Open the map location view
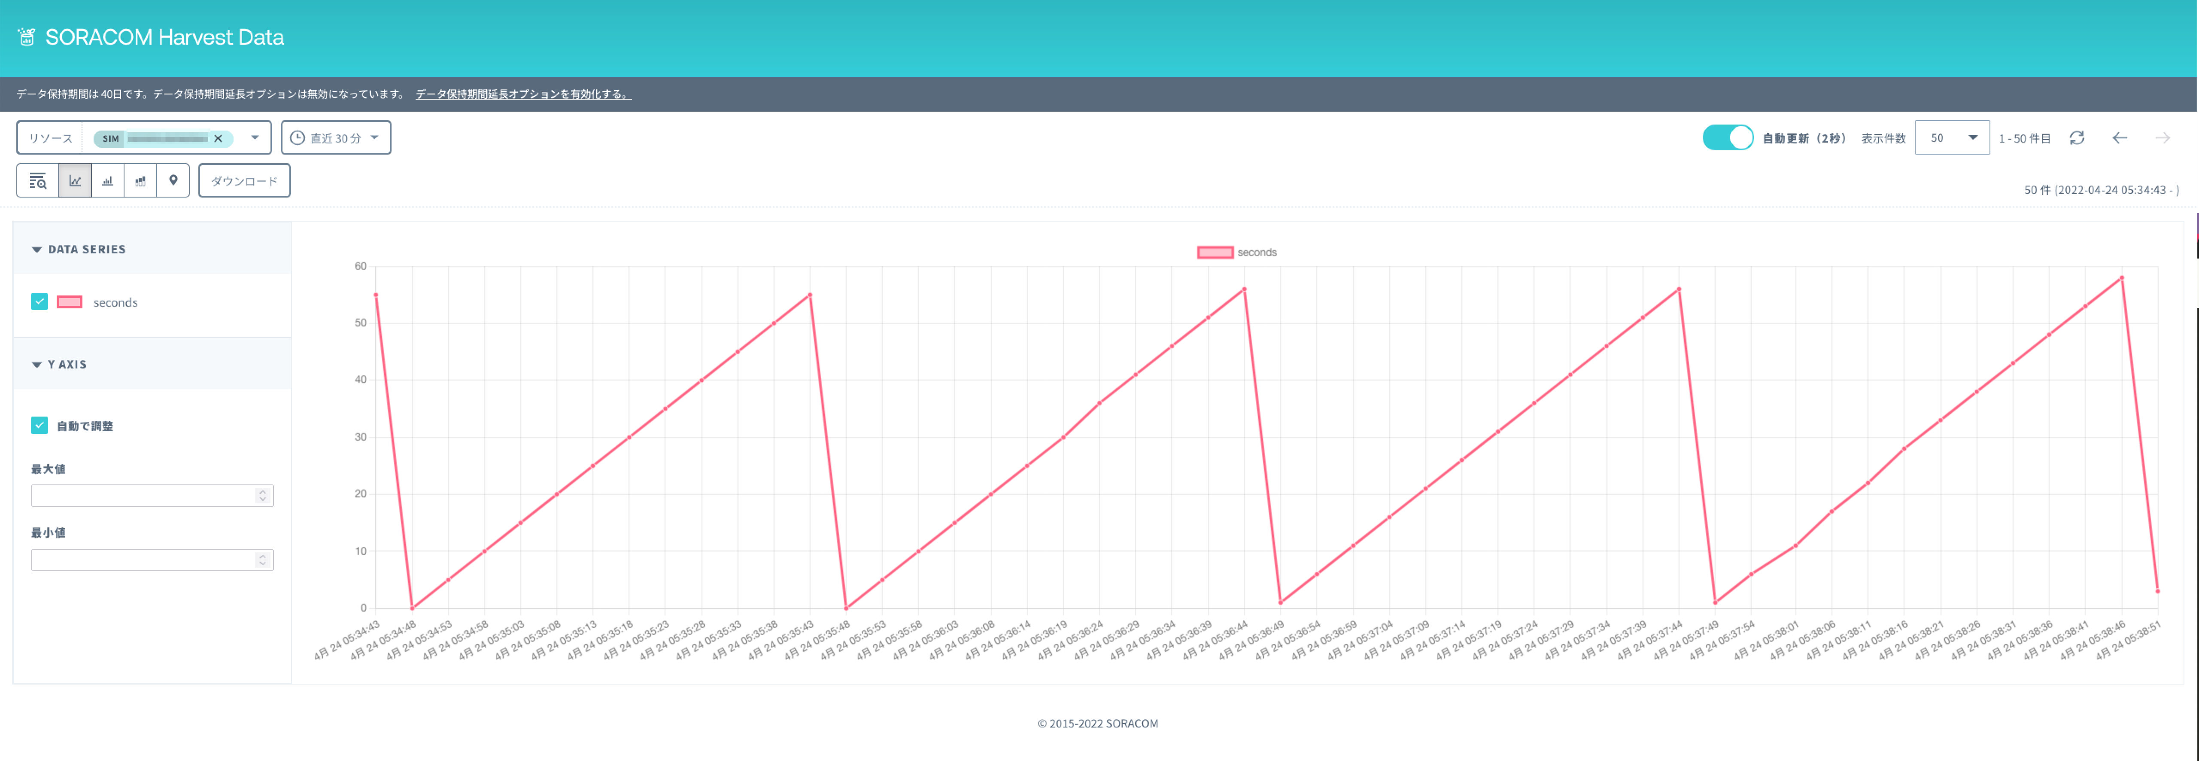 [x=173, y=181]
